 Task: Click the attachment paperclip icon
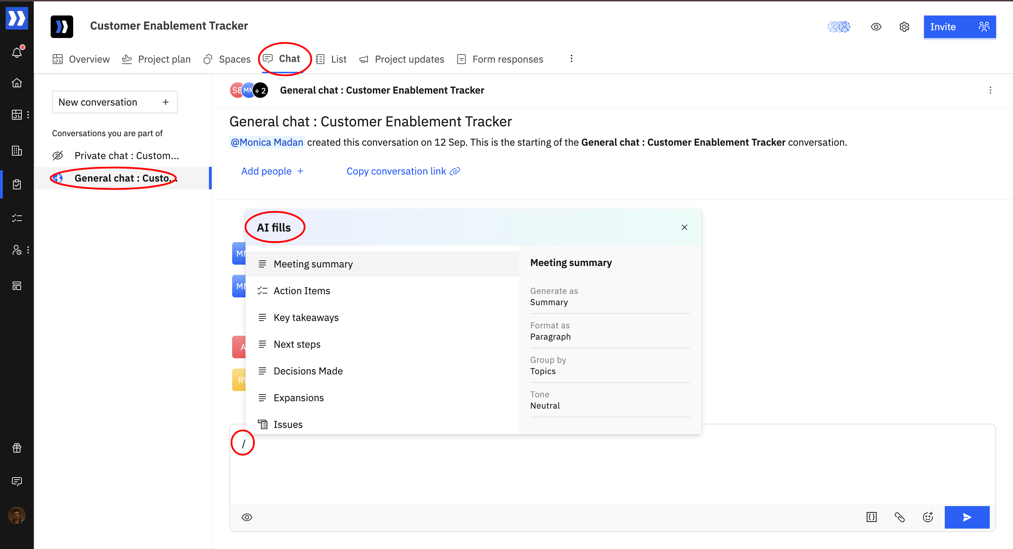click(900, 517)
